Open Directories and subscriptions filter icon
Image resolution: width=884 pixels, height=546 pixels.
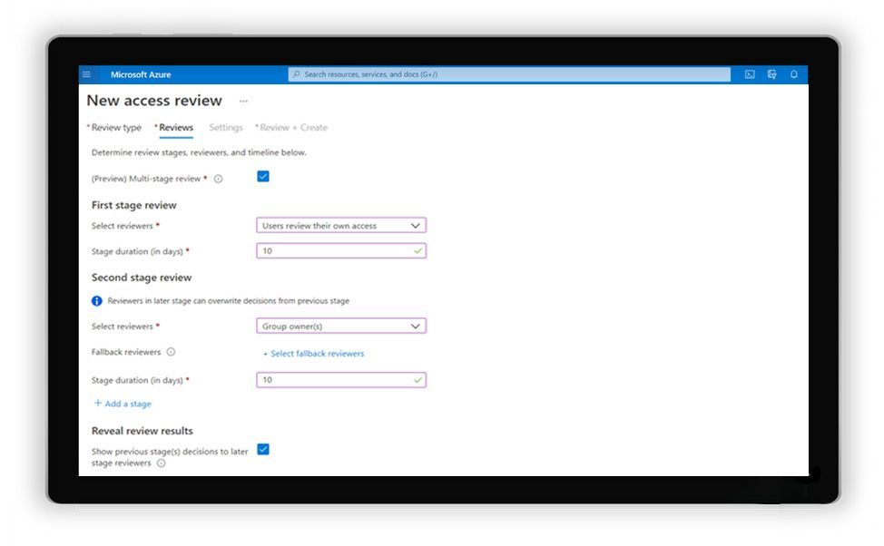pyautogui.click(x=771, y=74)
